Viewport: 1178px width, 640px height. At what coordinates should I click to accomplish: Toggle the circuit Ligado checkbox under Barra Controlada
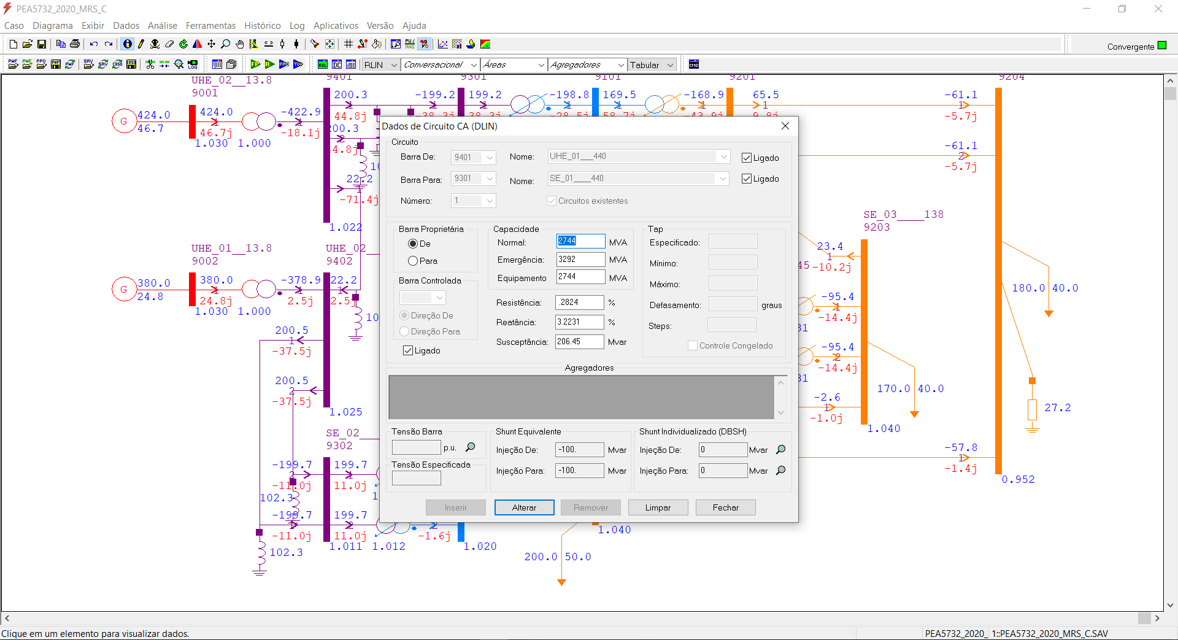click(408, 350)
